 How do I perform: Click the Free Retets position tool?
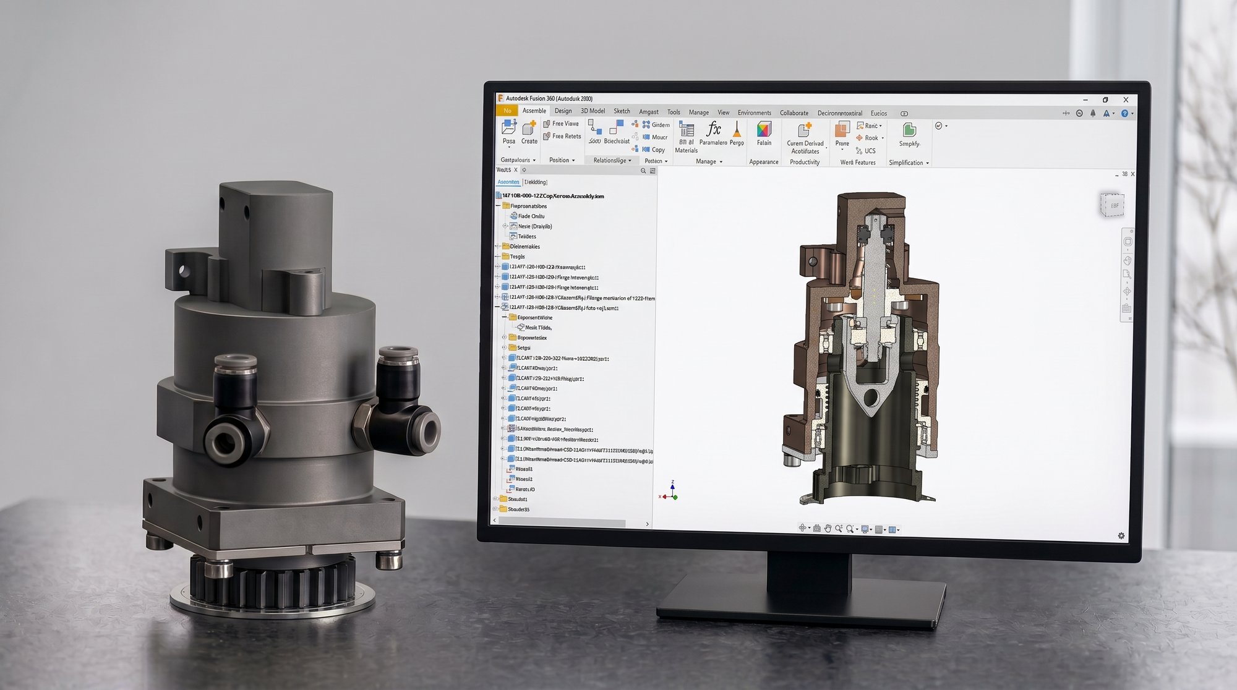tap(562, 136)
